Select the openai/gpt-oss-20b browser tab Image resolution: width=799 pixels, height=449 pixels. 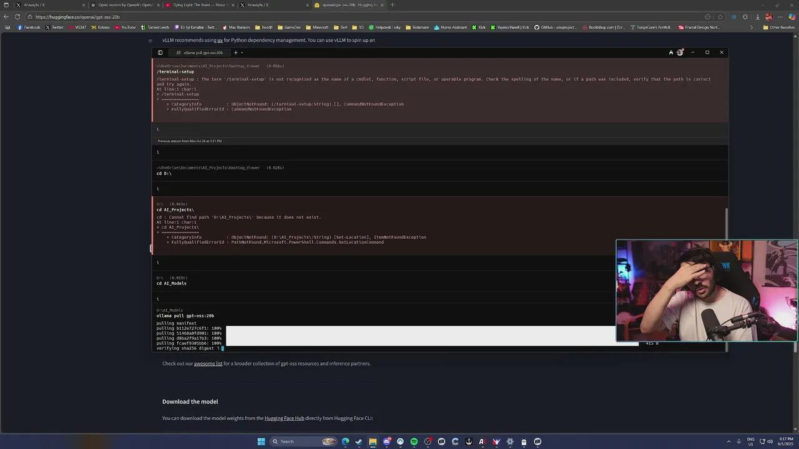[349, 5]
